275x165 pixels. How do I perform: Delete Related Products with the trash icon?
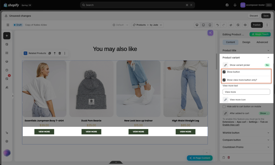pos(60,53)
